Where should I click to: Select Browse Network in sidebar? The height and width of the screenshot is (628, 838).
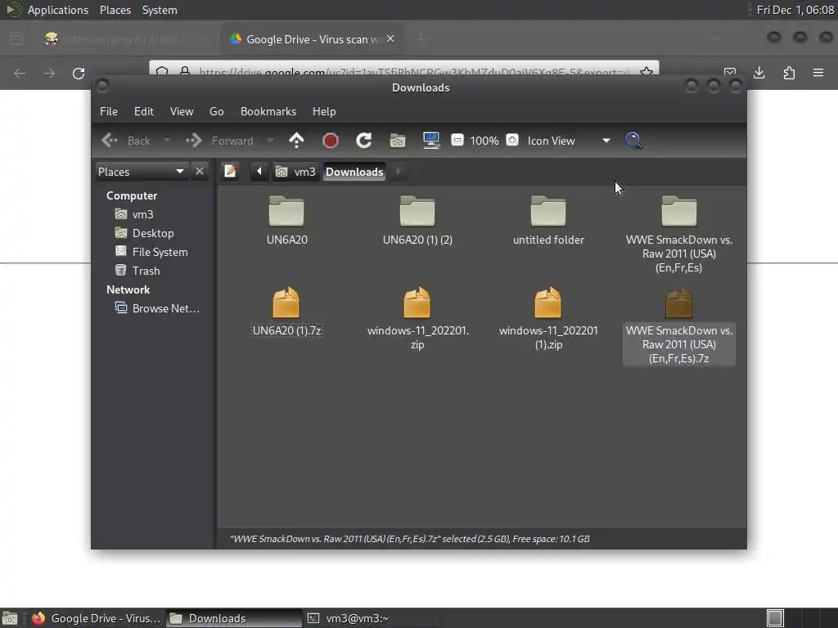click(157, 308)
